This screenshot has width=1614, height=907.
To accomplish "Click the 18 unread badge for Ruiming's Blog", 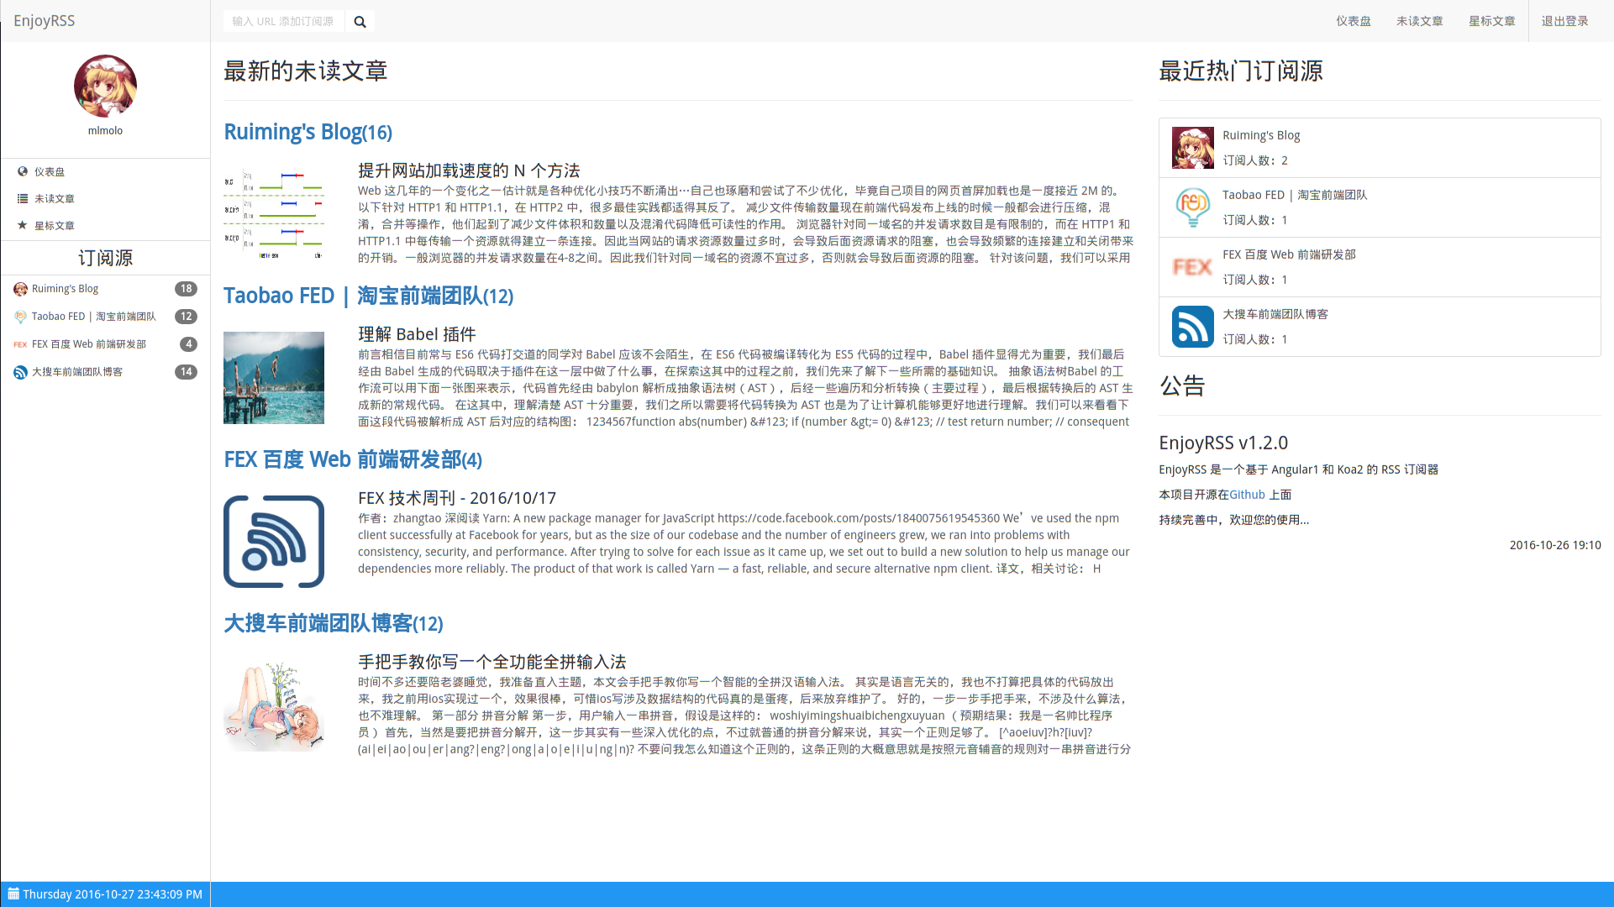I will (186, 289).
